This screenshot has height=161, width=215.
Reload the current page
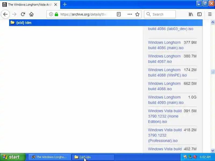tap(23, 14)
